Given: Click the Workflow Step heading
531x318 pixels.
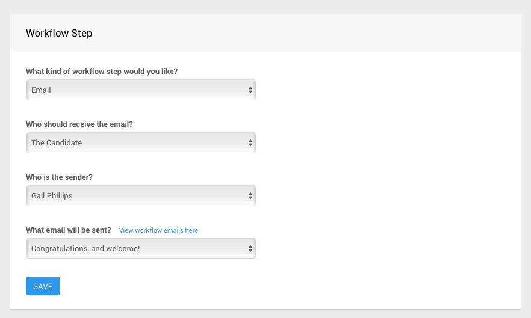Looking at the screenshot, I should [x=59, y=34].
